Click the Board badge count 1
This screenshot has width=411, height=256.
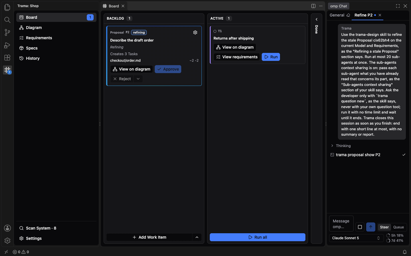point(90,17)
